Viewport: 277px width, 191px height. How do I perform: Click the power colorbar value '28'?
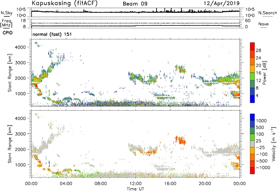click(258, 50)
